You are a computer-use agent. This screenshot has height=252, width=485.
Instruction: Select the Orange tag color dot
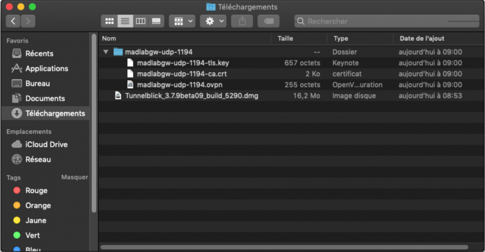point(17,205)
